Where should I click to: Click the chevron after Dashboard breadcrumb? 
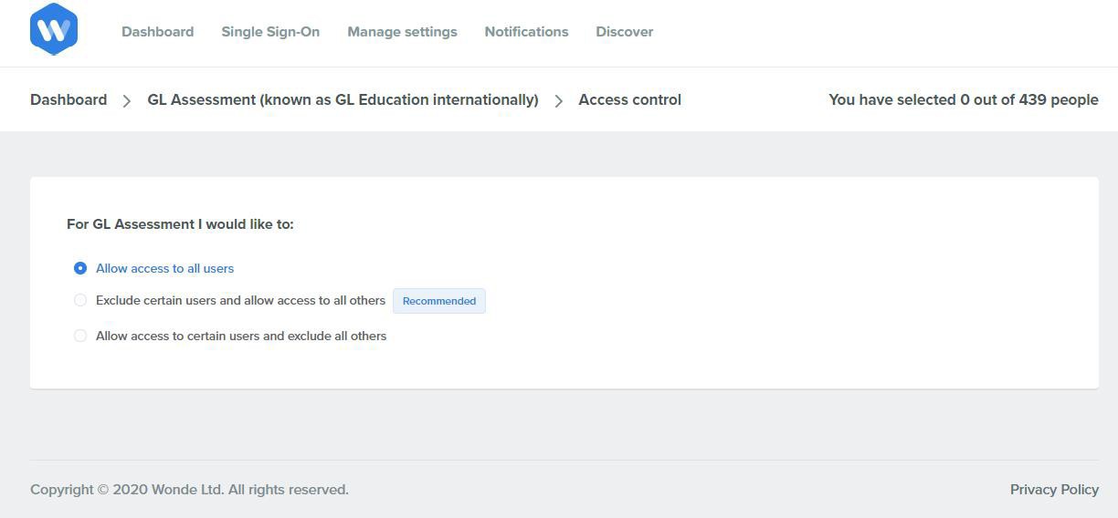tap(127, 101)
